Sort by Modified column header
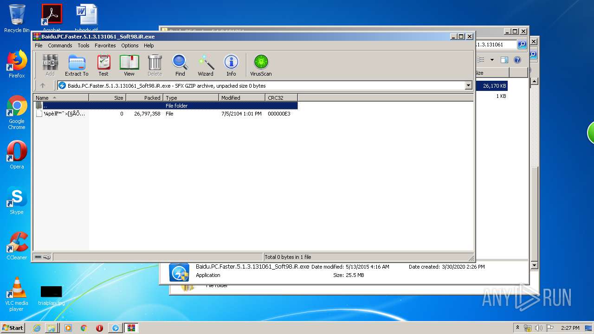The image size is (594, 334). [242, 97]
